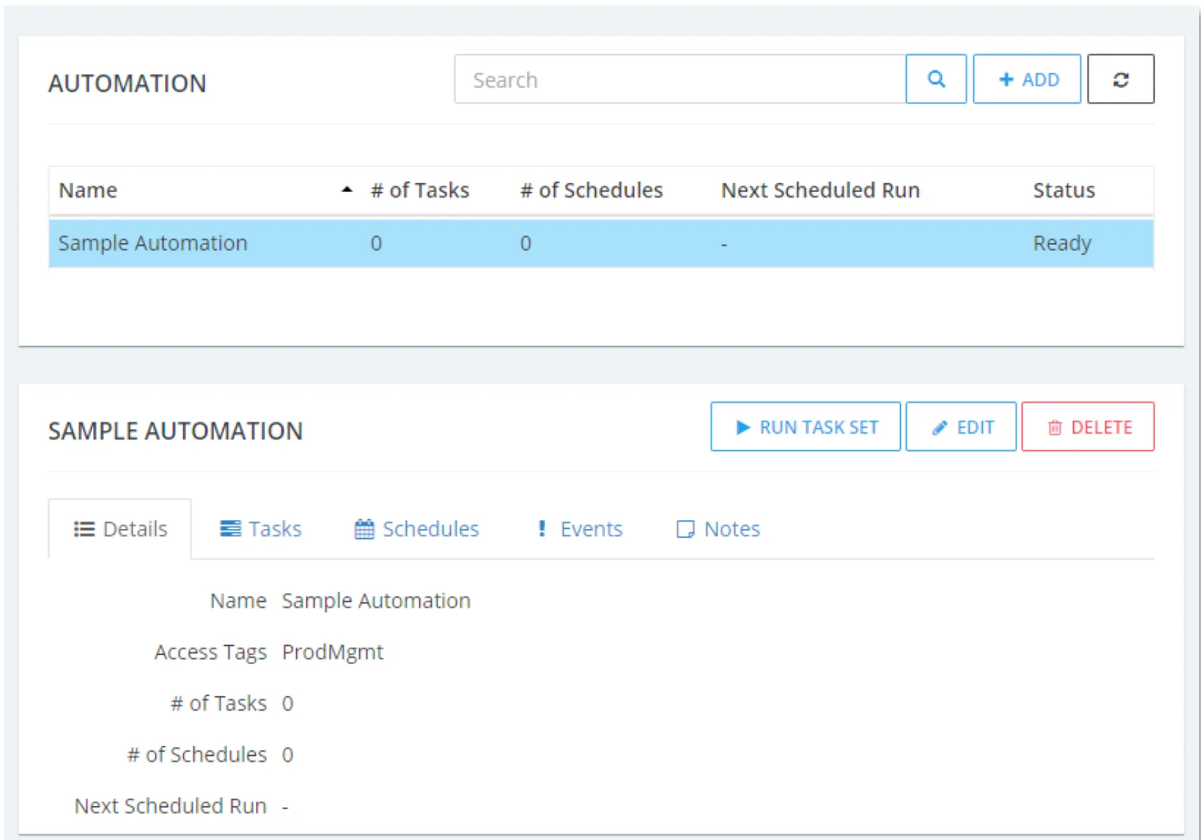Image resolution: width=1201 pixels, height=840 pixels.
Task: Click the Status column header
Action: 1064,190
